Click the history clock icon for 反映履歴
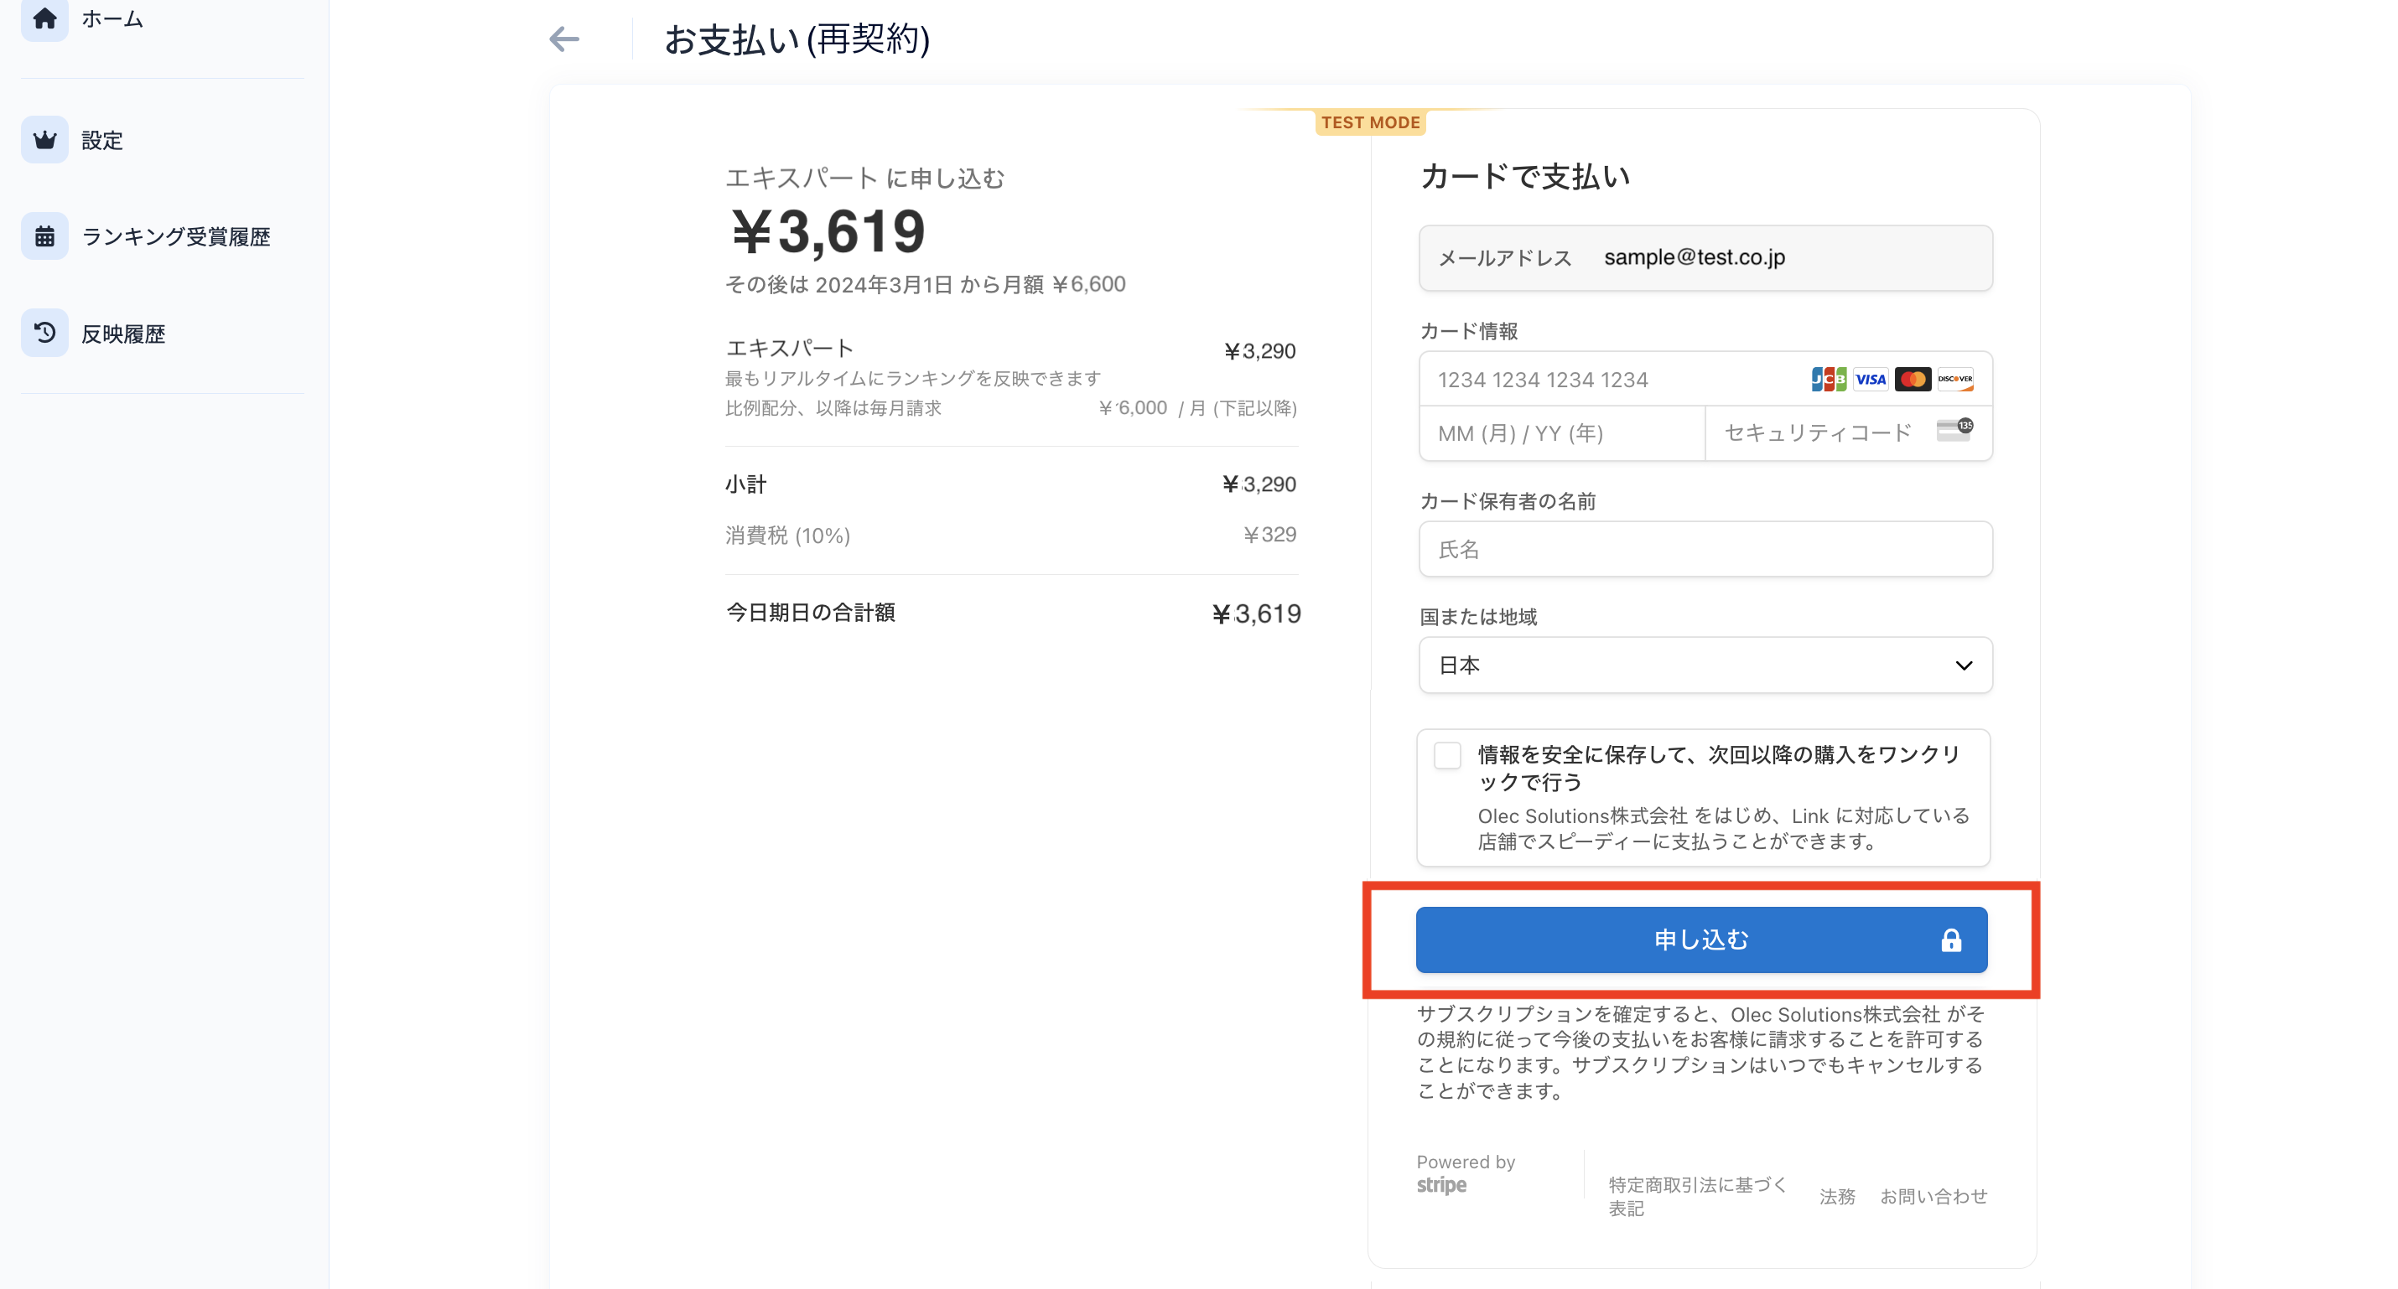 click(x=44, y=334)
